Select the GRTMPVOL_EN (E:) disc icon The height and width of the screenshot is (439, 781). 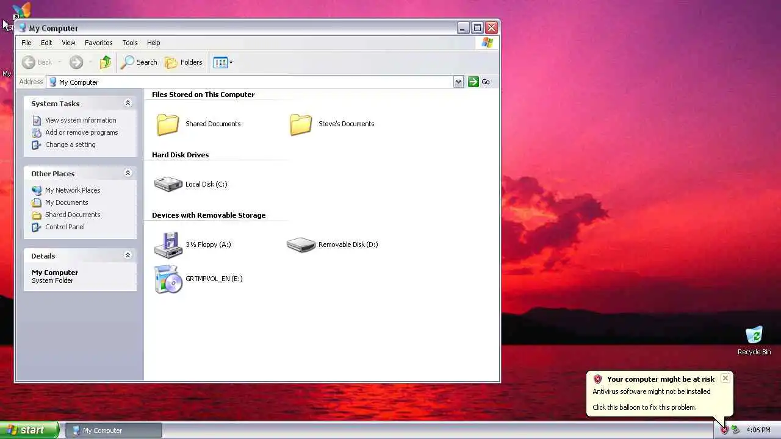[x=168, y=279]
